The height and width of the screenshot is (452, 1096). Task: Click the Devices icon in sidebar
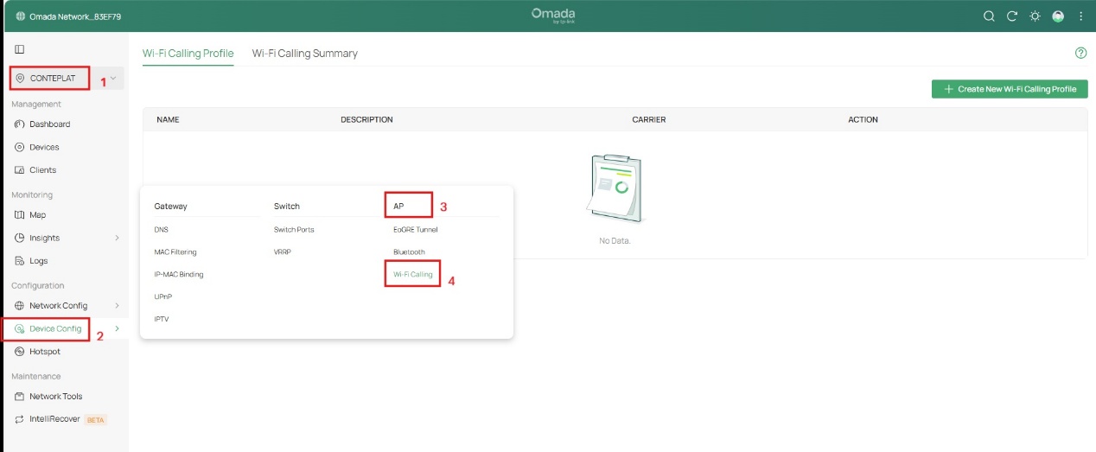(20, 147)
